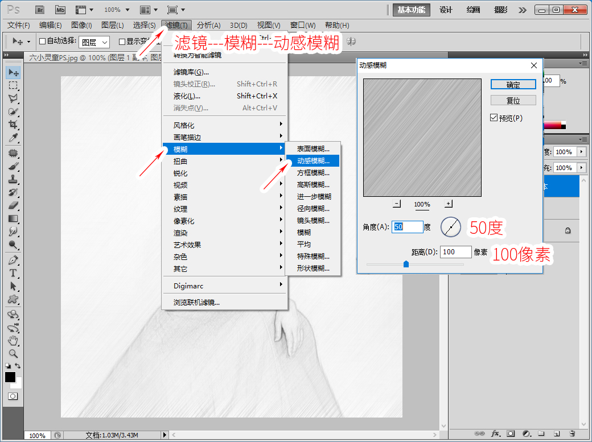The width and height of the screenshot is (592, 442).
Task: Switch to the 摄影 Photography workspace
Action: point(500,10)
